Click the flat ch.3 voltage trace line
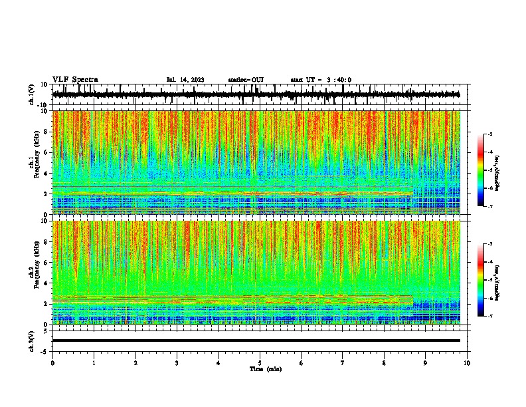Viewport: 526px width, 407px height. tap(256, 340)
